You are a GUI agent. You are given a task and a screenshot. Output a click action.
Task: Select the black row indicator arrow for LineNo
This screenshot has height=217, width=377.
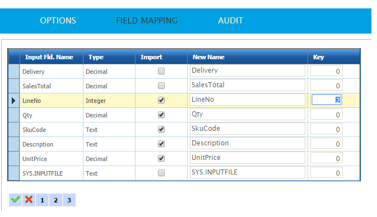click(x=13, y=101)
